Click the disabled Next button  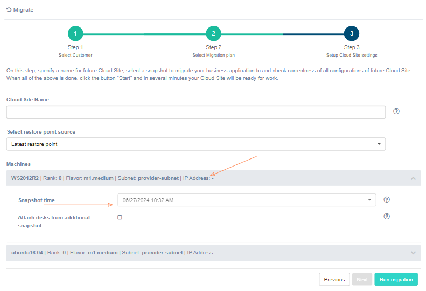[x=362, y=279]
